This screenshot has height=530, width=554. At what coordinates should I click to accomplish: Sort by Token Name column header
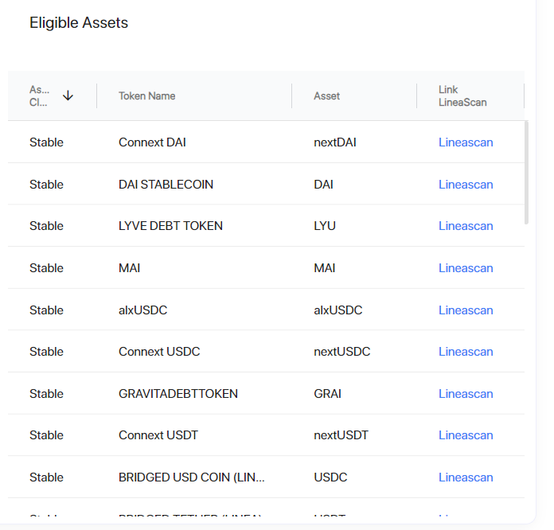click(x=146, y=95)
